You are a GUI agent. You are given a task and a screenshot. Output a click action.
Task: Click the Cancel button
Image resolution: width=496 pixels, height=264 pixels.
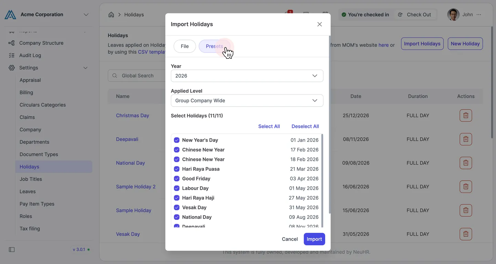(x=290, y=239)
